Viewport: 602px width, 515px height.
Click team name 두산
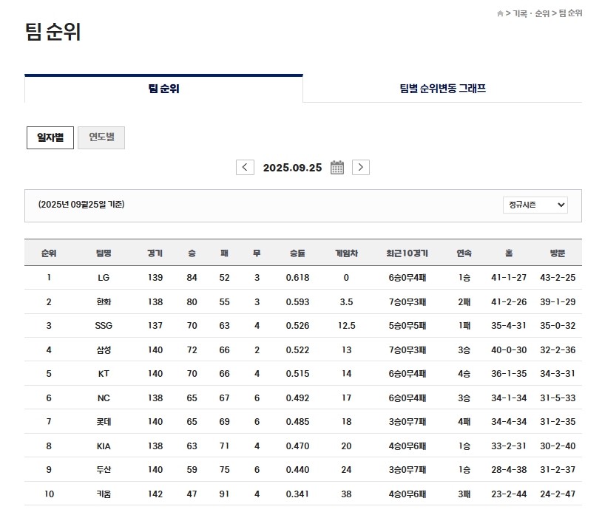click(104, 470)
